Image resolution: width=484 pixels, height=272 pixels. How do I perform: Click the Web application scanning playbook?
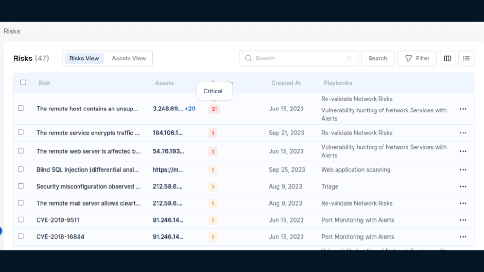click(x=356, y=170)
